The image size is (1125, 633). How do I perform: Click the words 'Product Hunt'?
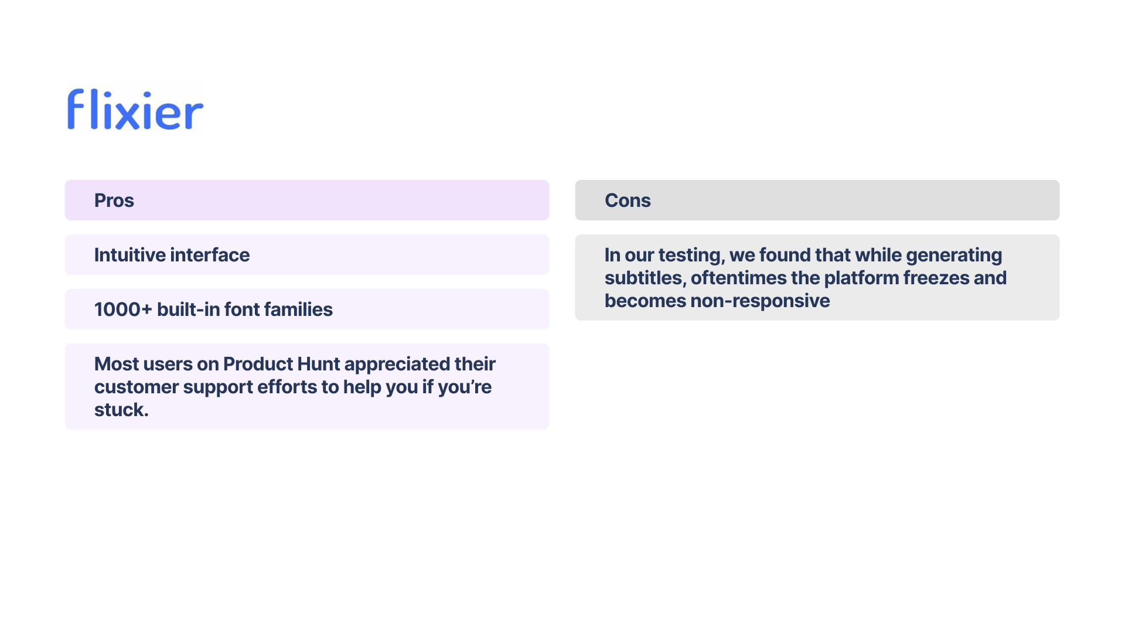[281, 364]
